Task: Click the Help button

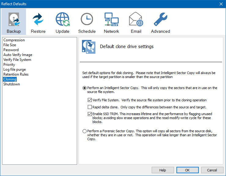Action: tap(163, 170)
